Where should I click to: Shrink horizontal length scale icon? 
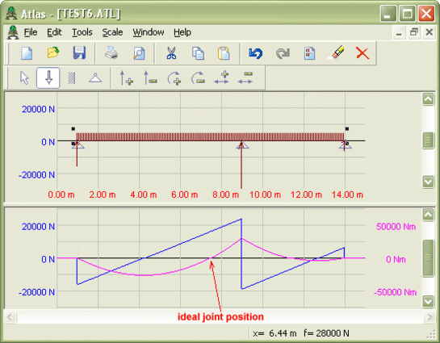(x=245, y=78)
